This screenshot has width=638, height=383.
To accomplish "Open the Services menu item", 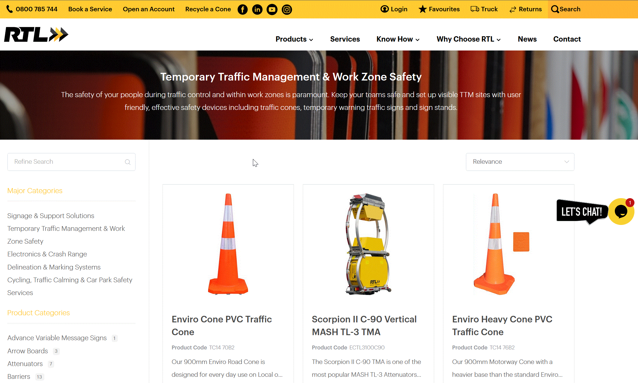I will [x=345, y=39].
